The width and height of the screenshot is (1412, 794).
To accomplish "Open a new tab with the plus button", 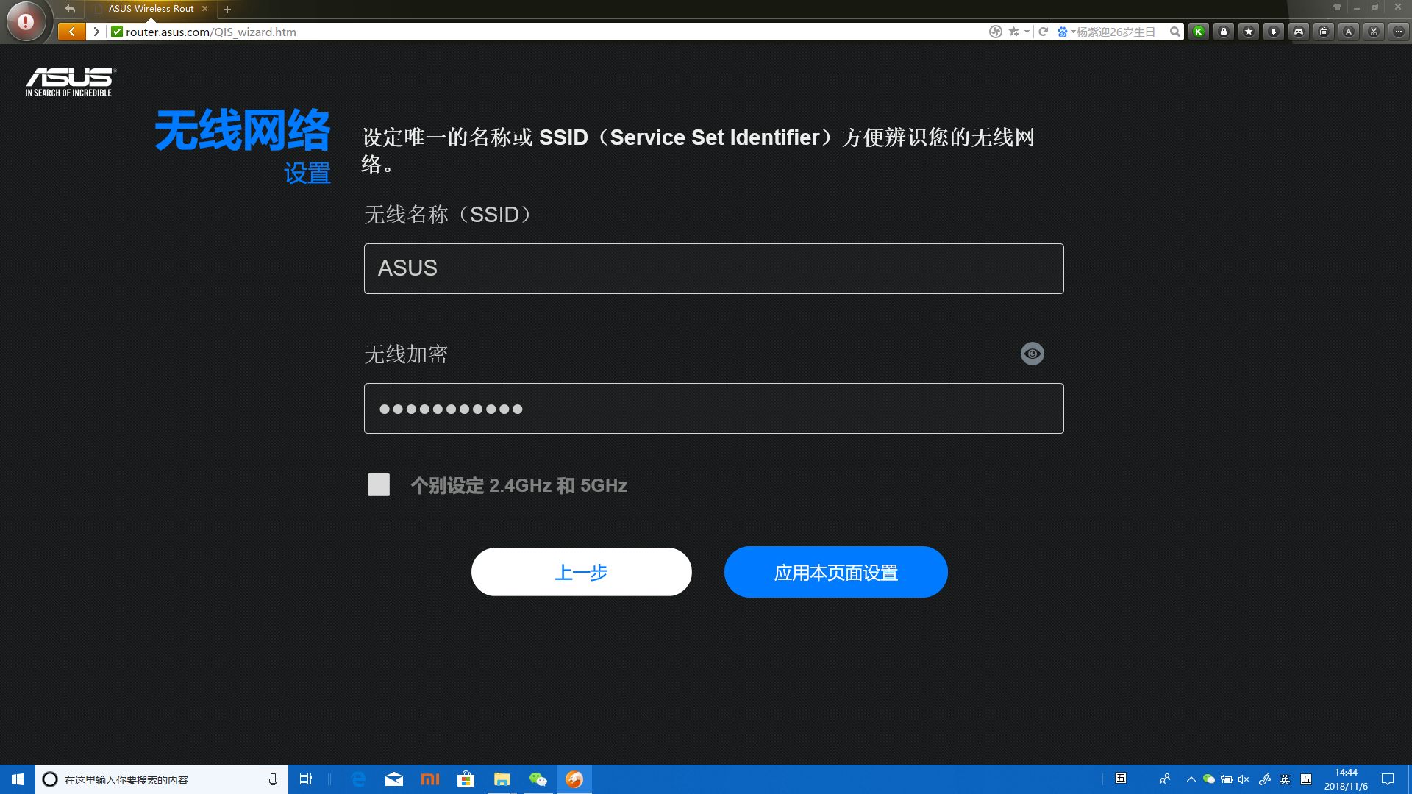I will 227,10.
